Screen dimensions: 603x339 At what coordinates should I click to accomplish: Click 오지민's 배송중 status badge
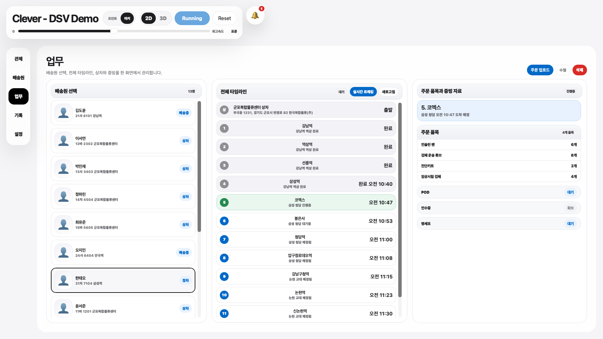[x=184, y=253]
